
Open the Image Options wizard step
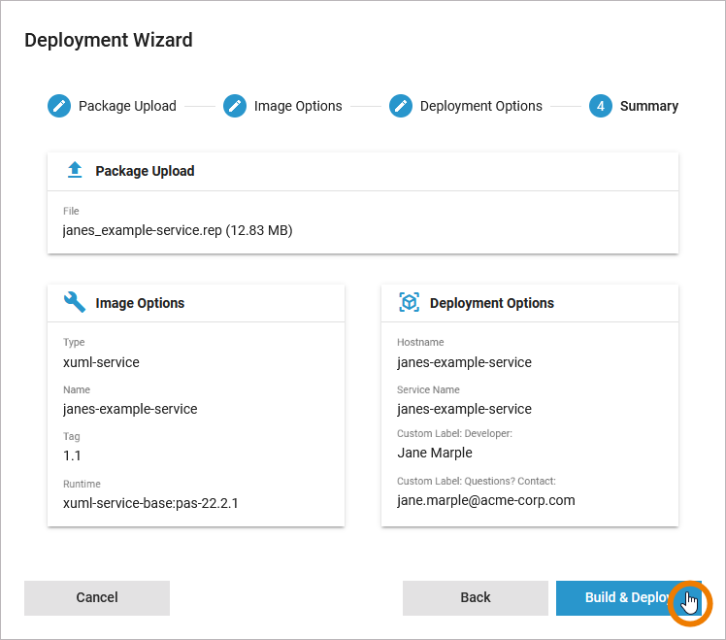click(x=298, y=106)
